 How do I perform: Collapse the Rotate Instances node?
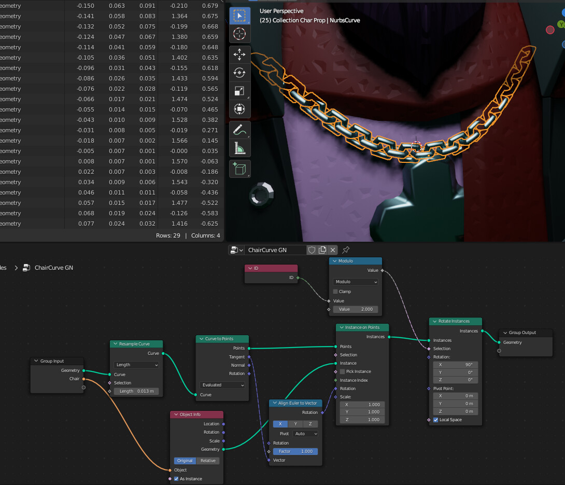[x=434, y=321]
